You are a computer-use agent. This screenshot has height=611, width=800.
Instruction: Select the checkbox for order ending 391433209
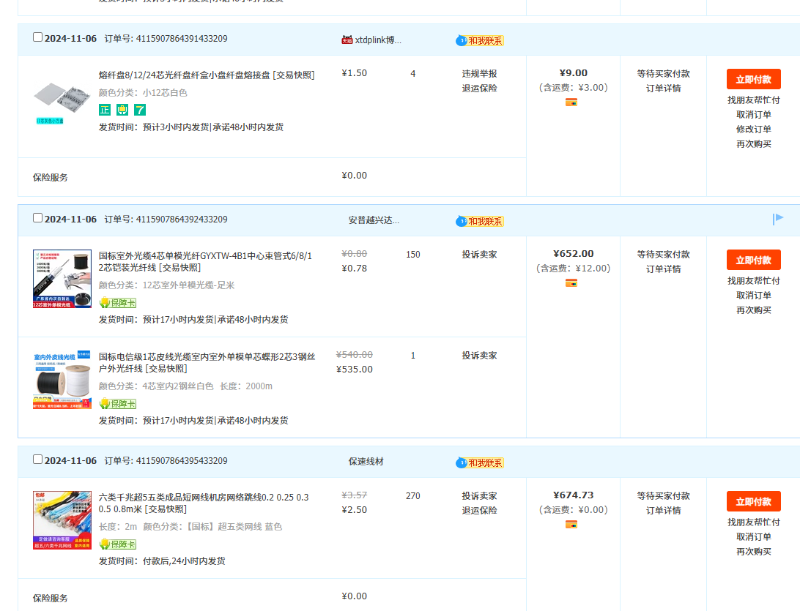pos(38,37)
